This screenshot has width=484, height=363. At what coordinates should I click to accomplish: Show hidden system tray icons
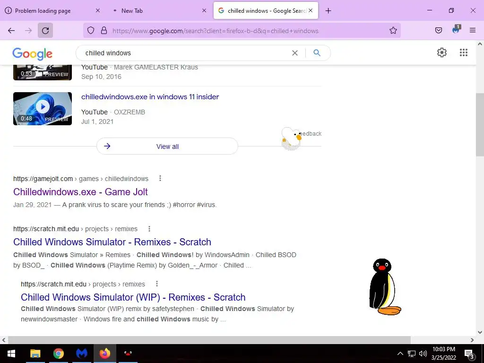click(400, 354)
